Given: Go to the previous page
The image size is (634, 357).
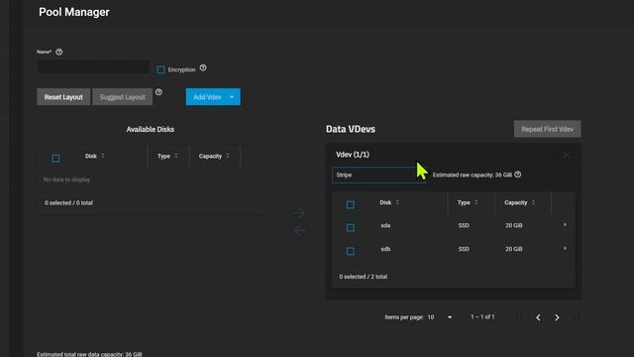Looking at the screenshot, I should tap(538, 317).
